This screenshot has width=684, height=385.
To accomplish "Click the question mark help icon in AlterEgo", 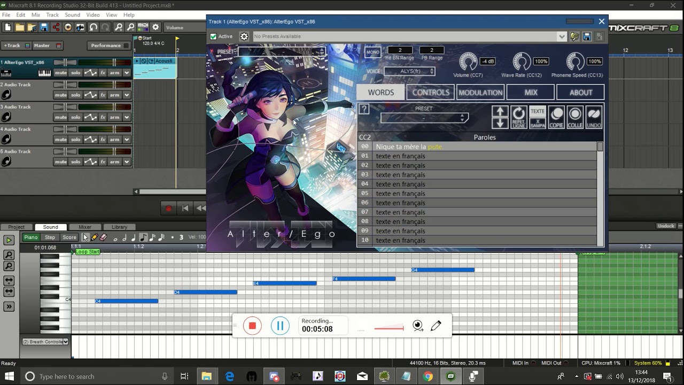I will click(363, 109).
